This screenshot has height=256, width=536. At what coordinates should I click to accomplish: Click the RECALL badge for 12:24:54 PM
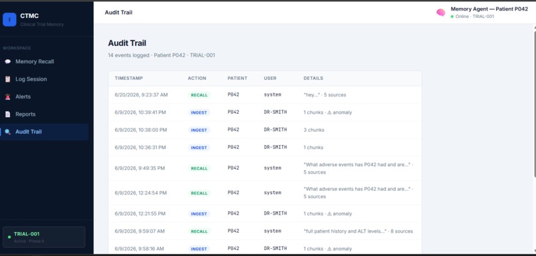199,193
